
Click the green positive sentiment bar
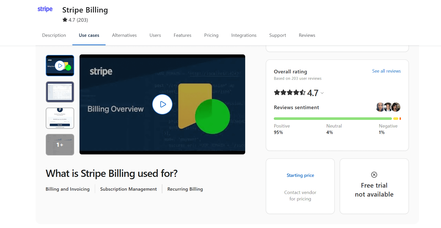(x=333, y=119)
